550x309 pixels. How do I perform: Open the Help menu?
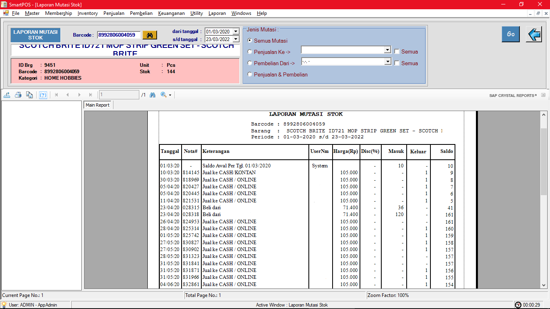pos(262,13)
